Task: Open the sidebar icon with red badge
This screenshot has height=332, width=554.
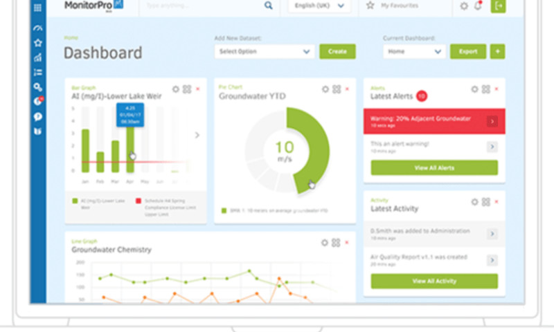Action: click(x=38, y=101)
